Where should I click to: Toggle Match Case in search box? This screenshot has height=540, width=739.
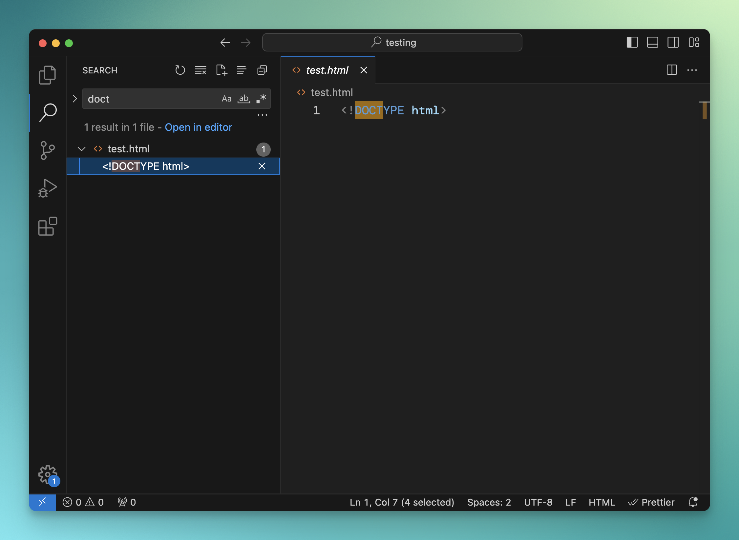[x=226, y=99]
